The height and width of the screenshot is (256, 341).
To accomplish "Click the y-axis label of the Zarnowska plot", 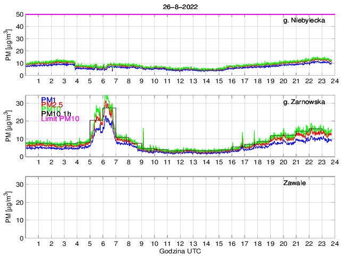I will (9, 126).
